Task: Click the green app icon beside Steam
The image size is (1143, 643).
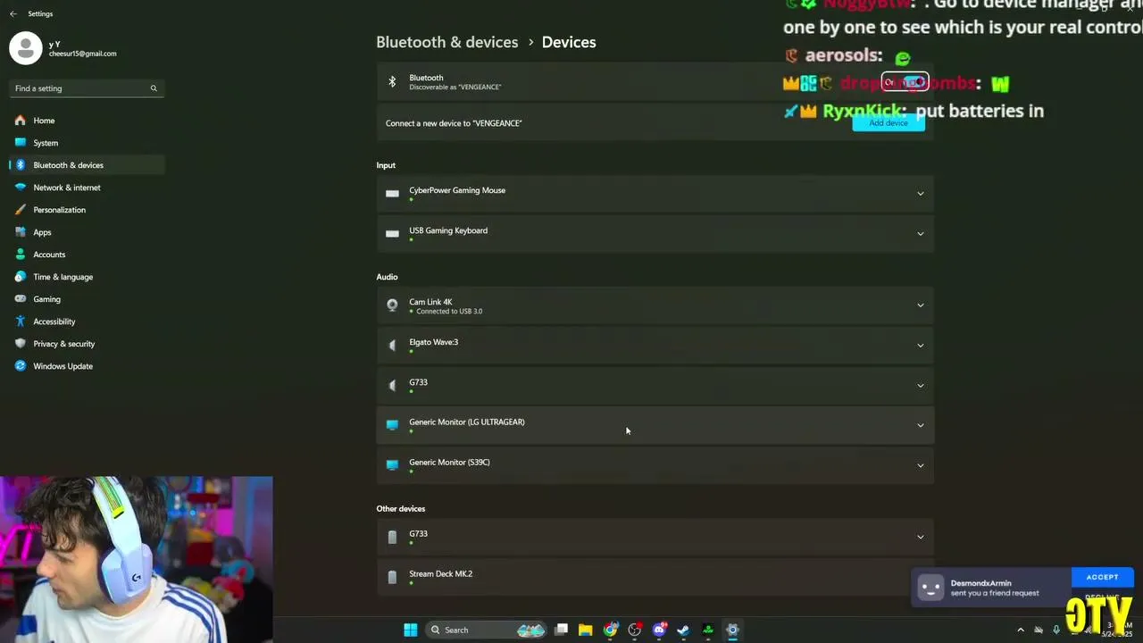Action: point(708,630)
